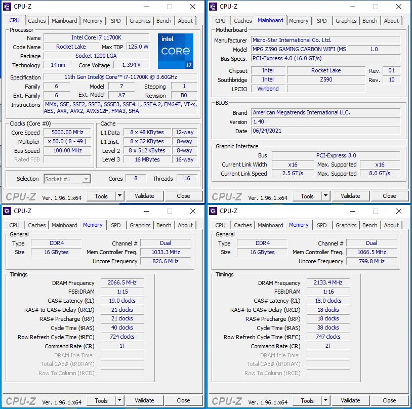Click Validate button in bottom-right Memory window
The height and width of the screenshot is (409, 412).
[x=351, y=400]
